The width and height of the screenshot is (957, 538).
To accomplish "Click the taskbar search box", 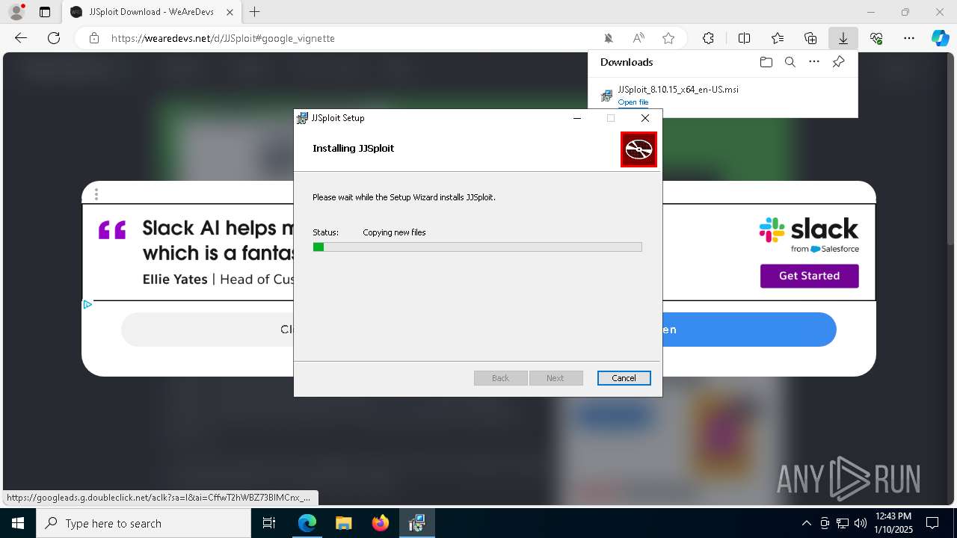I will [x=144, y=523].
